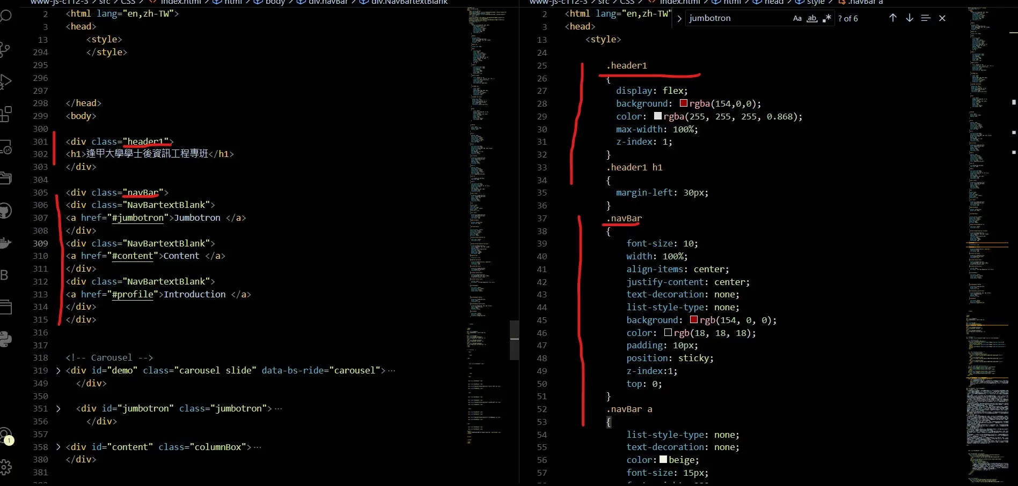Go to next match in find widget
The width and height of the screenshot is (1018, 486).
tap(910, 18)
